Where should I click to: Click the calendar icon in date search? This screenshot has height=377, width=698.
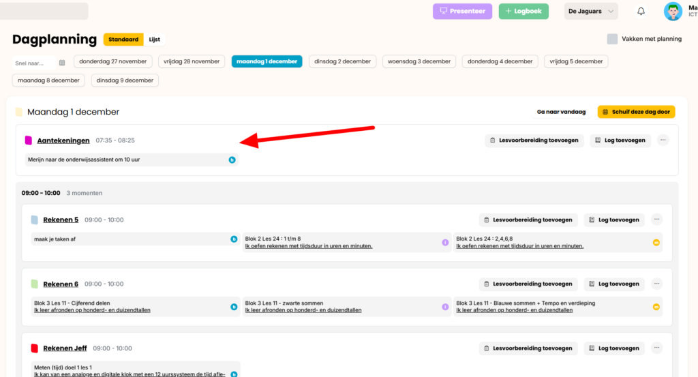click(x=62, y=63)
